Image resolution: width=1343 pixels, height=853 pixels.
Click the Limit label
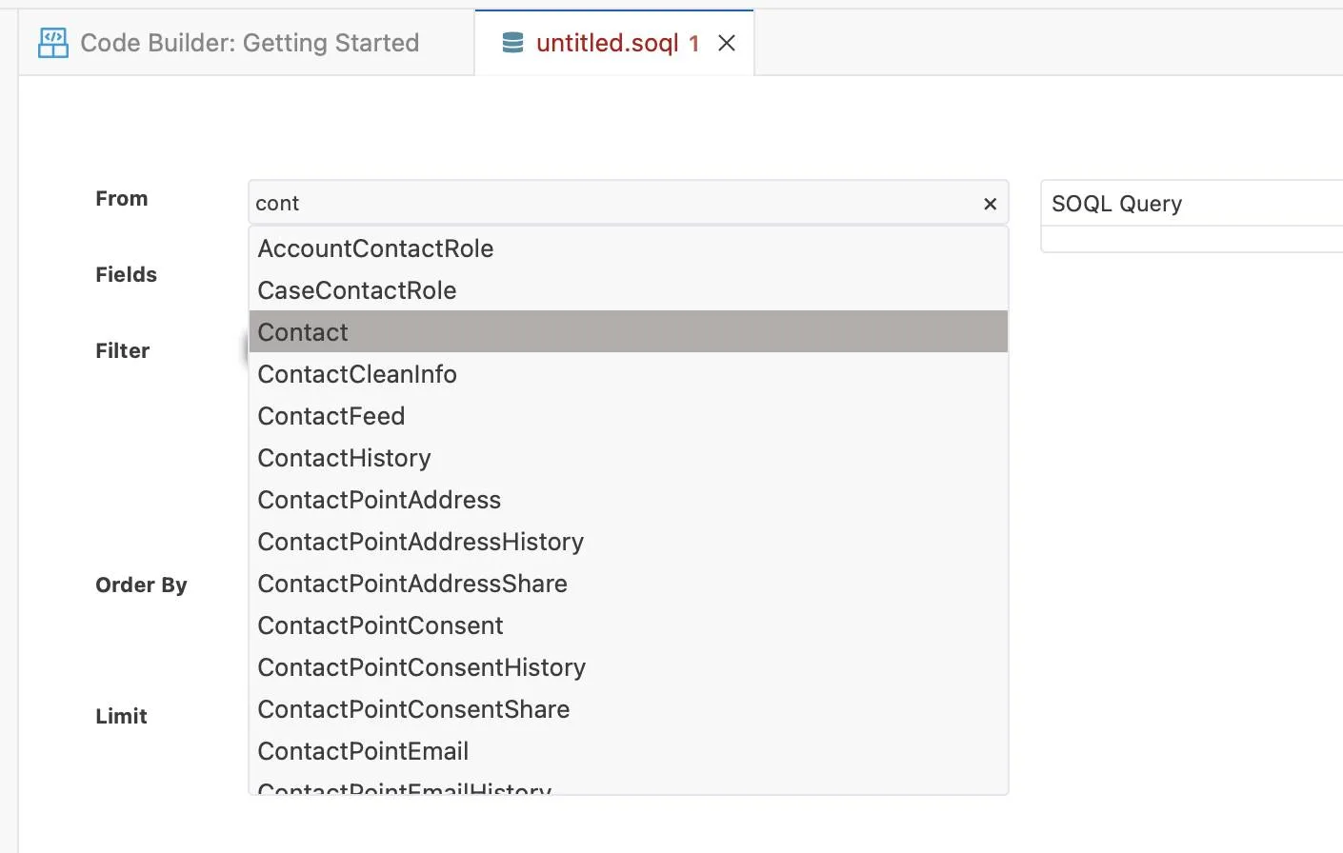click(121, 716)
